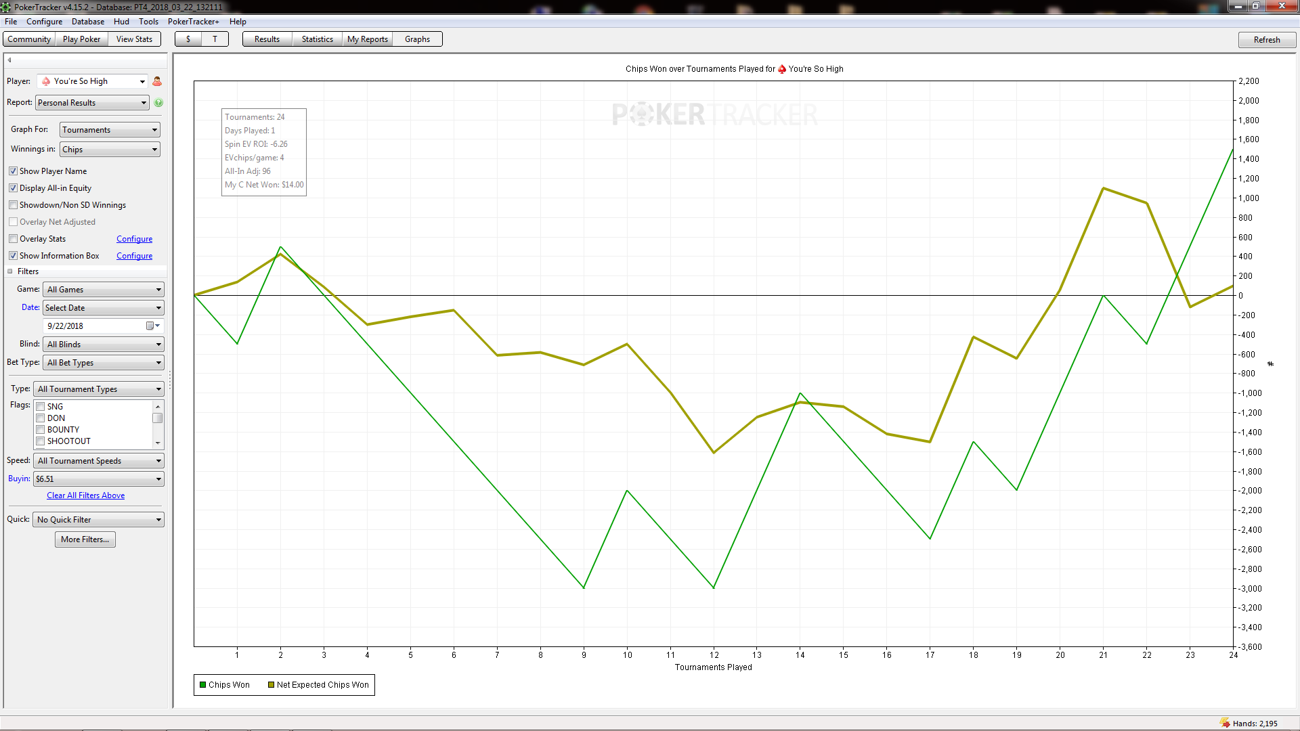Open the All Tournament Speeds dropdown
This screenshot has height=731, width=1300.
click(99, 461)
